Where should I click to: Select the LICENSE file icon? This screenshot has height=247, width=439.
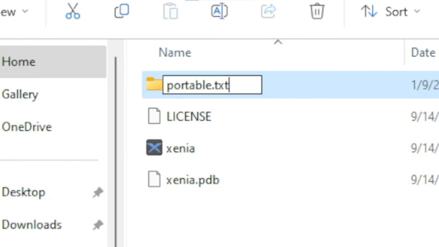154,116
